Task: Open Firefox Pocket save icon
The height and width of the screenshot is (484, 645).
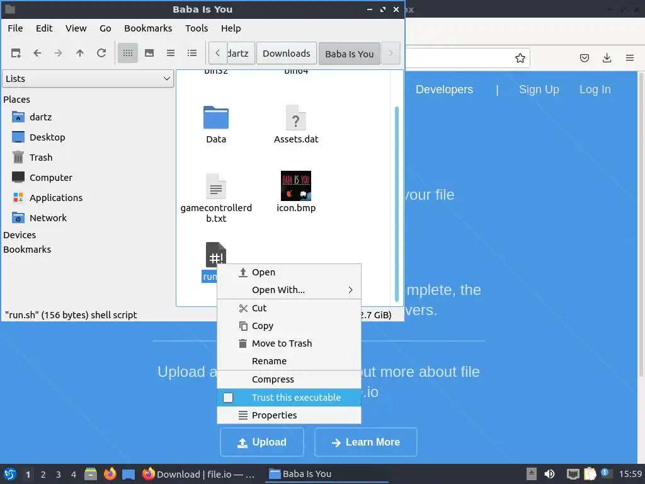Action: (x=584, y=58)
